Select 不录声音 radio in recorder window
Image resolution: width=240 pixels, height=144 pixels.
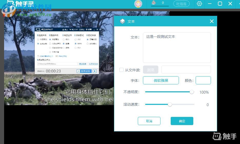pyautogui.click(x=50, y=52)
